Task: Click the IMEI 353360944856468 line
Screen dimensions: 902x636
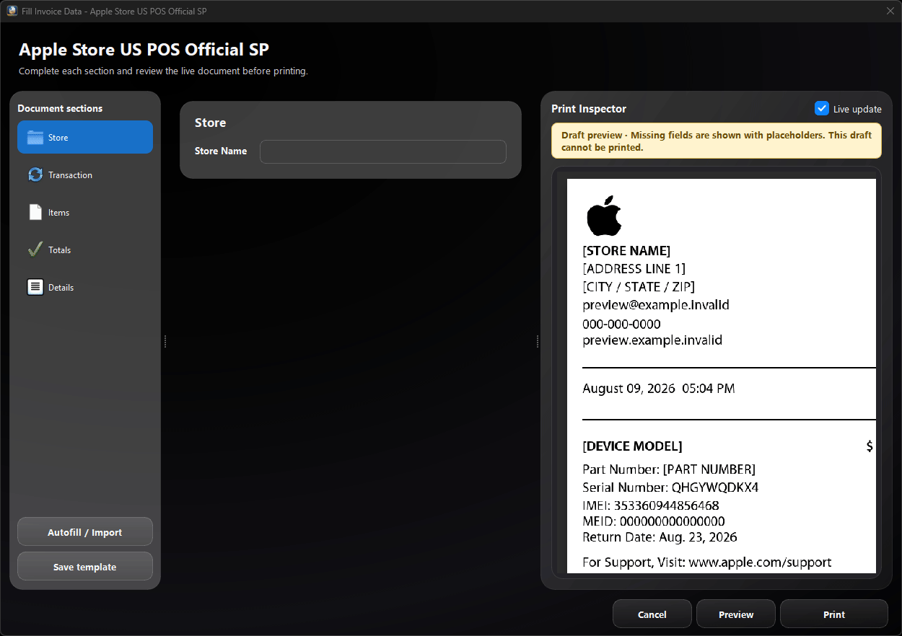Action: [651, 505]
